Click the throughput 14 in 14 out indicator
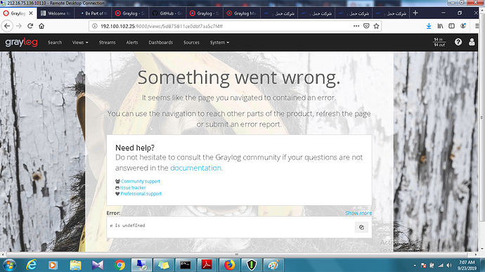The width and height of the screenshot is (485, 272). (x=439, y=42)
